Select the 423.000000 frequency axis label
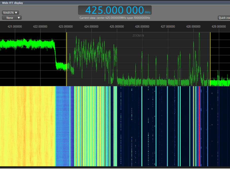This screenshot has width=230, height=169. point(66,27)
